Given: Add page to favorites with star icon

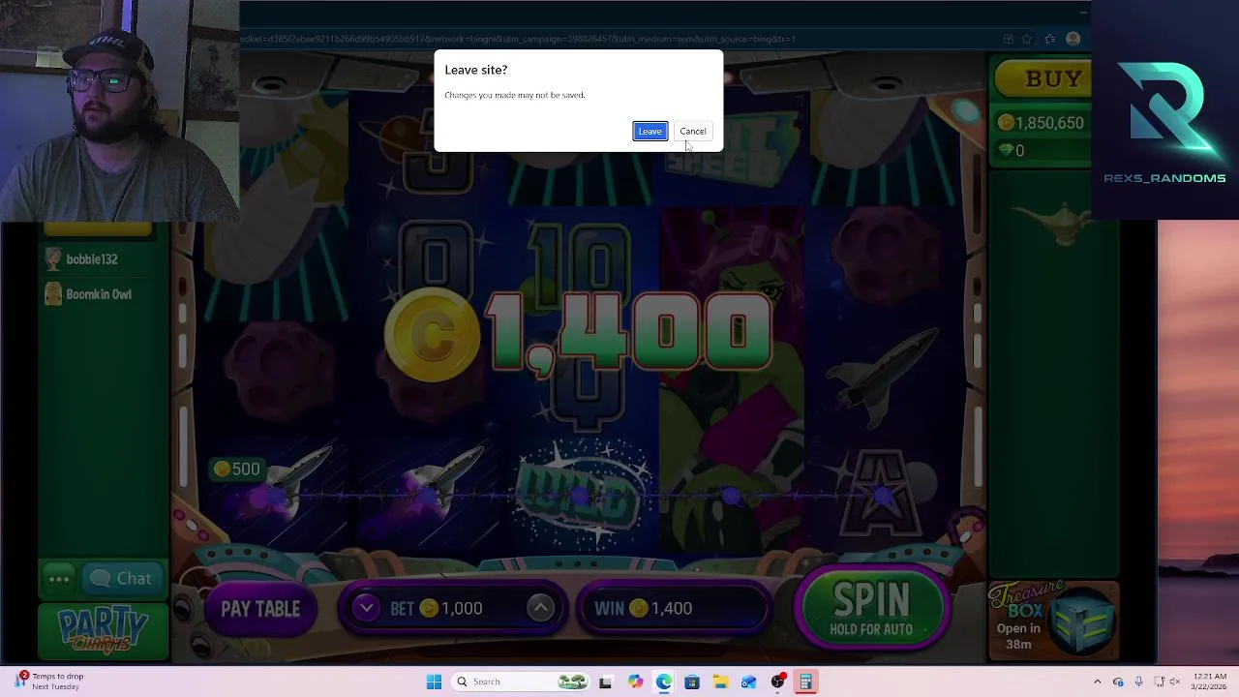Looking at the screenshot, I should tap(1027, 39).
